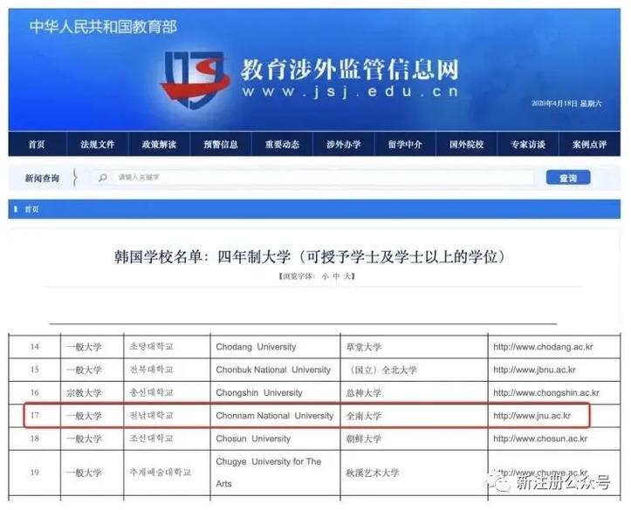The image size is (631, 510).
Task: Click the search magnifier icon
Action: tap(103, 177)
